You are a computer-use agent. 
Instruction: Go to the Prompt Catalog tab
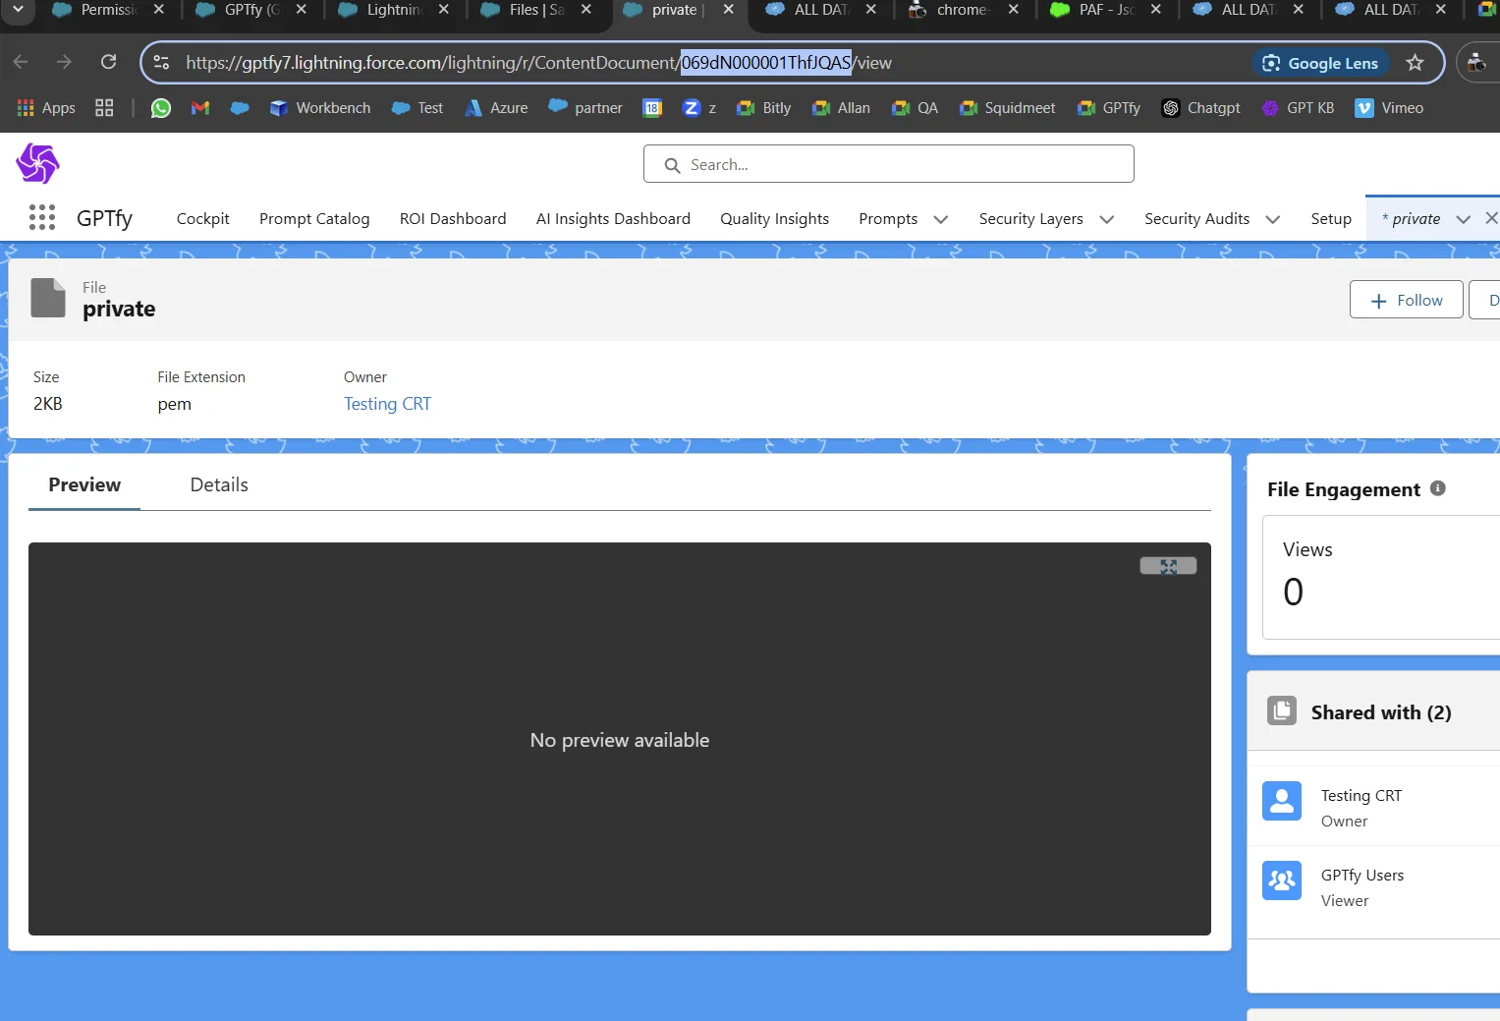314,219
